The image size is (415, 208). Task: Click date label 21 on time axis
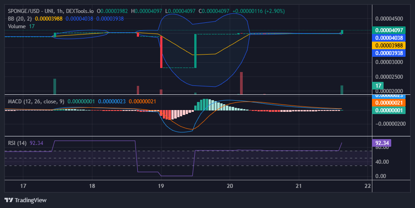pos(299,186)
